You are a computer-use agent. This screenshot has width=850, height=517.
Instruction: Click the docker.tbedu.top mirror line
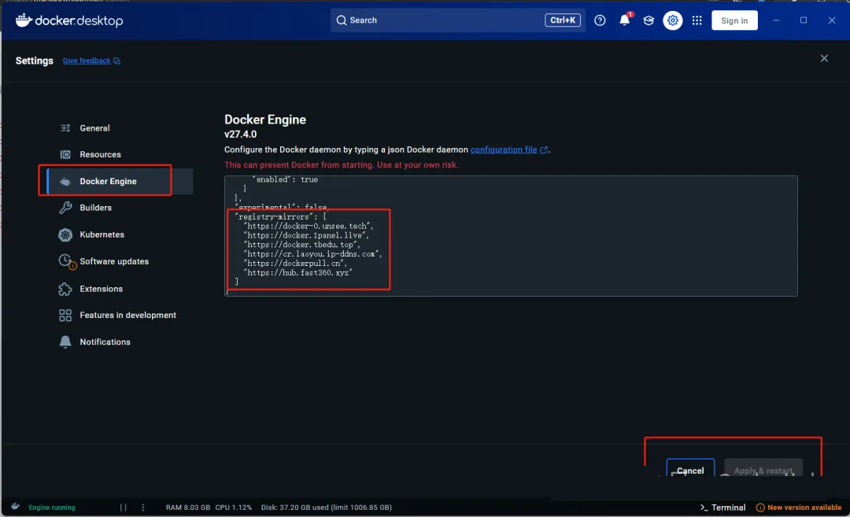point(302,245)
